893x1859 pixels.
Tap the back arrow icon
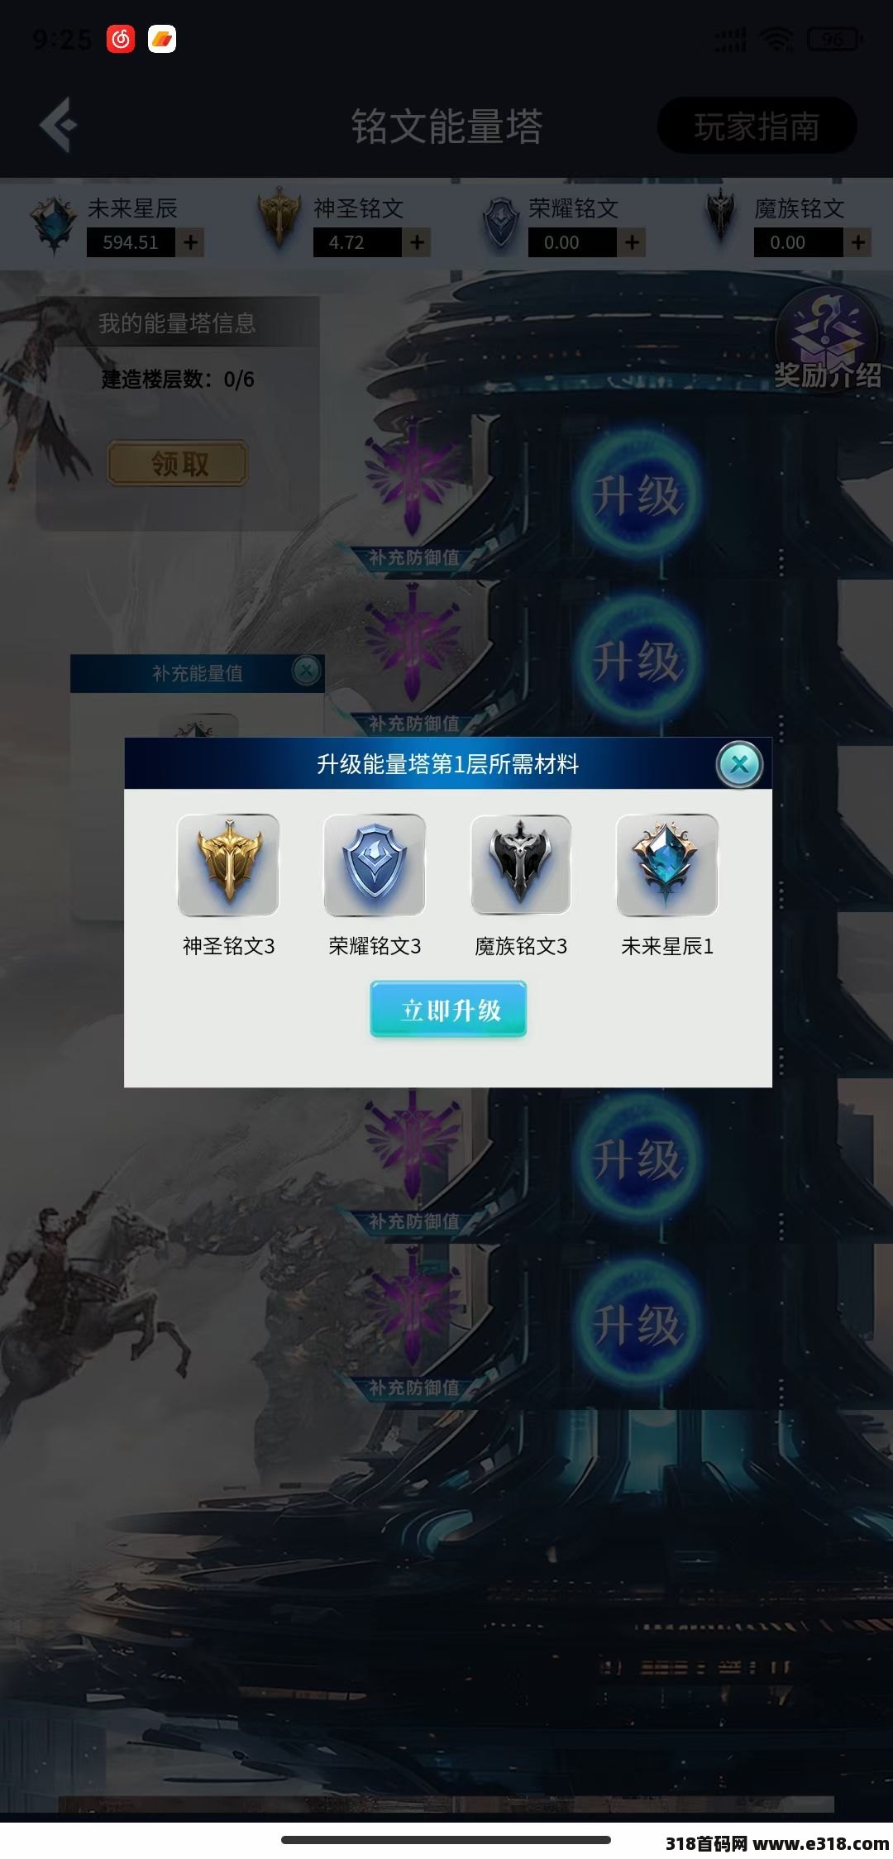tap(58, 125)
